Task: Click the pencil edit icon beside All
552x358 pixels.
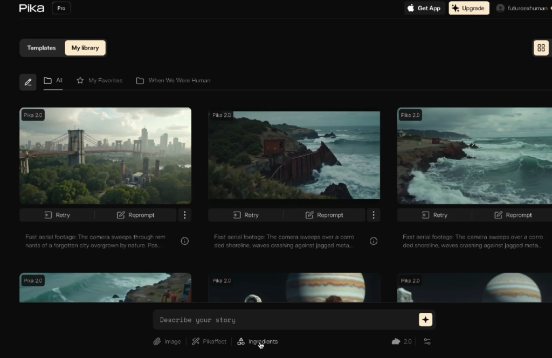Action: [28, 82]
